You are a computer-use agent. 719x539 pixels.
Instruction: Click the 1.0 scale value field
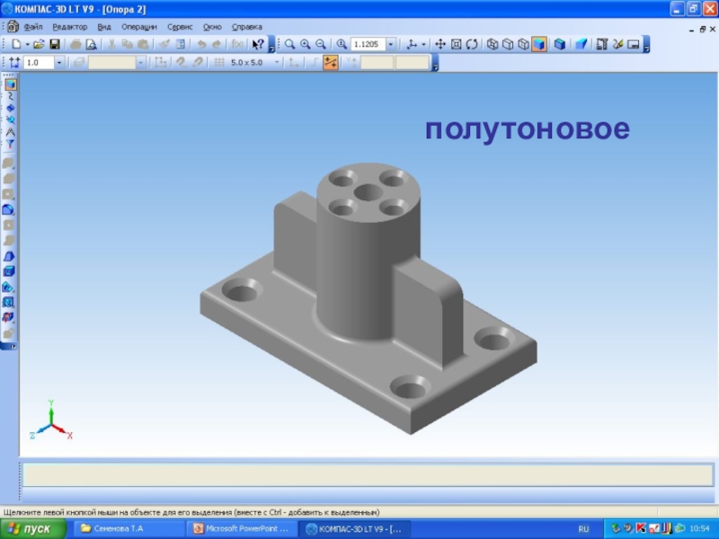pos(39,62)
